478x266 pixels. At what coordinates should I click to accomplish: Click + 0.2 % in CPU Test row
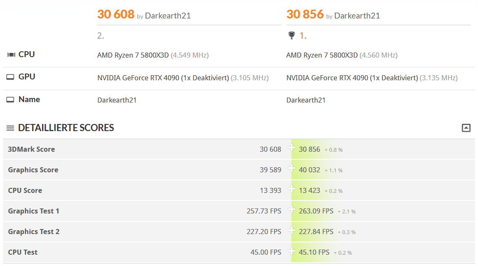tap(343, 253)
